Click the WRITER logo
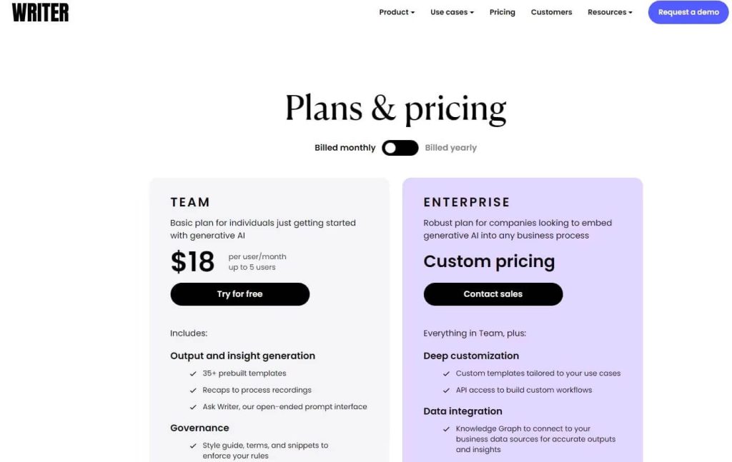Viewport: 732px width, 462px height. pyautogui.click(x=41, y=12)
